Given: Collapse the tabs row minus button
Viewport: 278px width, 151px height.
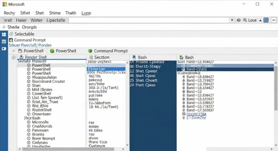Looking at the screenshot, I should 14,51.
